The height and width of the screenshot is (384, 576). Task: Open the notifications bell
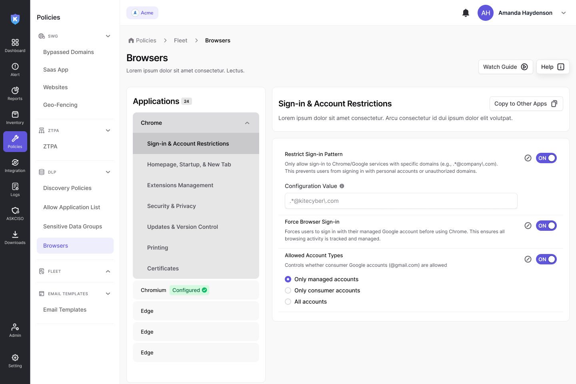tap(466, 13)
